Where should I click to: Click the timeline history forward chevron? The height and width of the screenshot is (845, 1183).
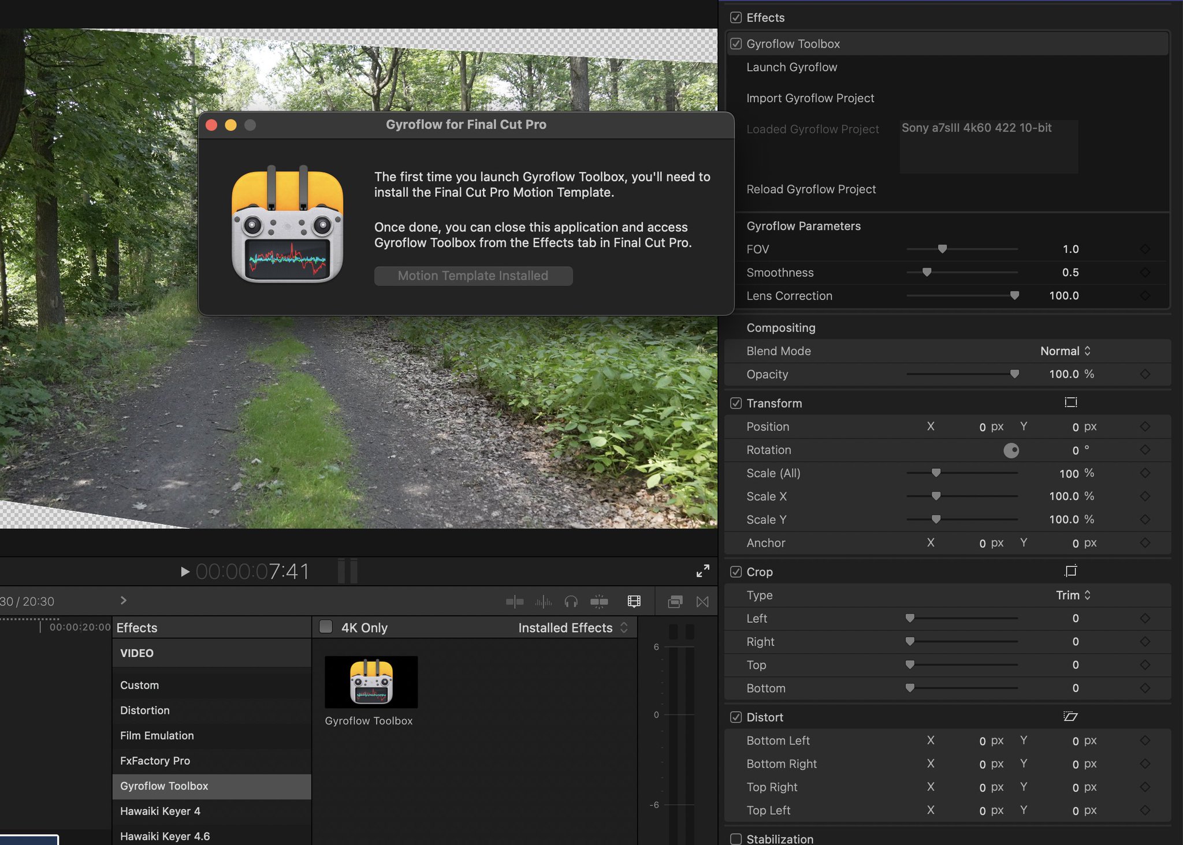tap(123, 600)
